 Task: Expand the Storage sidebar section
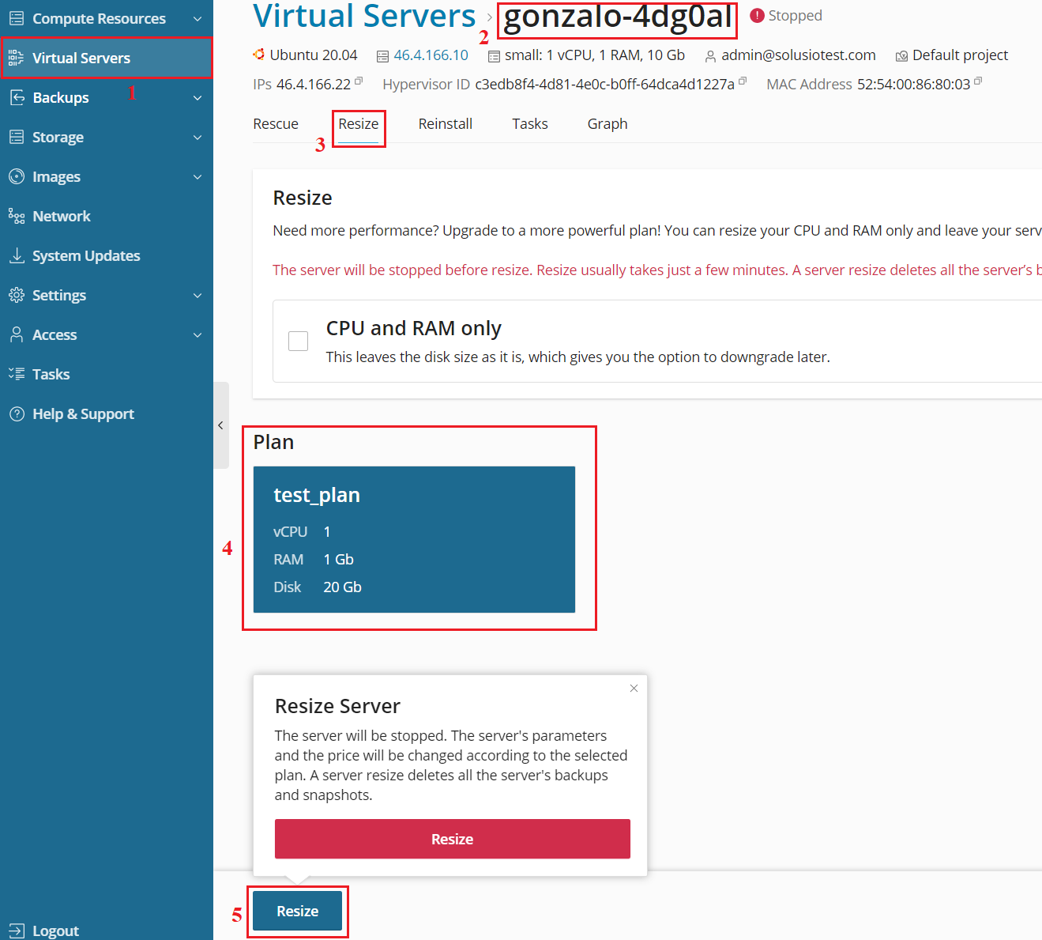pyautogui.click(x=197, y=137)
